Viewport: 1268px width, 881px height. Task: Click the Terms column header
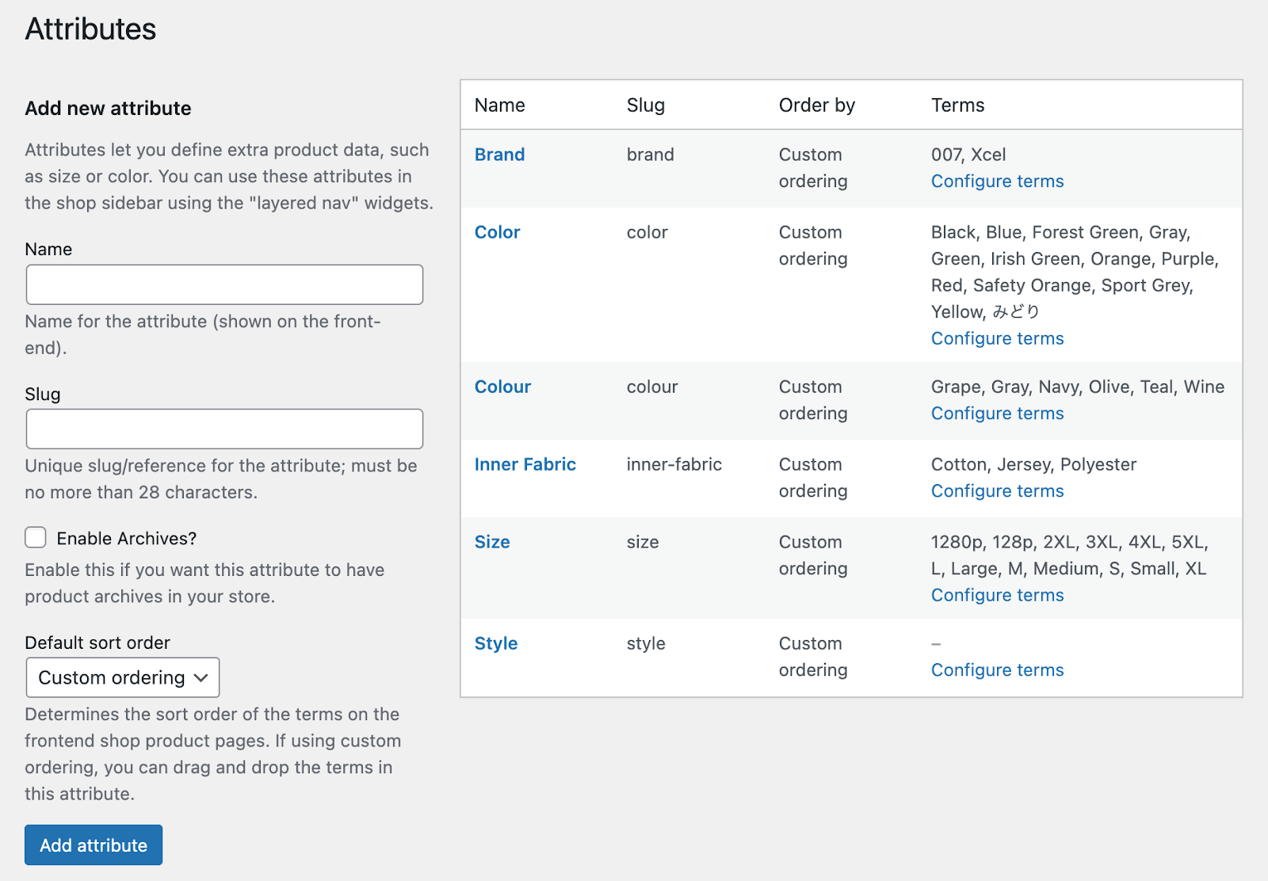click(957, 105)
